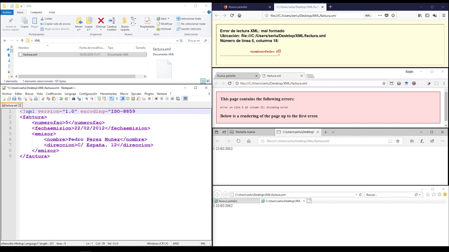The image size is (449, 252).
Task: Click the Notepad++ Print toolbar icon
Action: click(36, 99)
